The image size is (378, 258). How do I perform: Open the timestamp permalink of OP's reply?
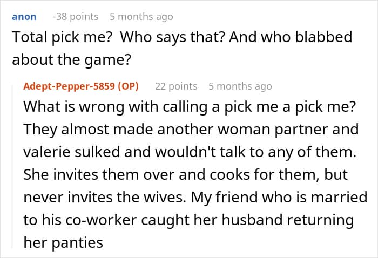coord(240,86)
